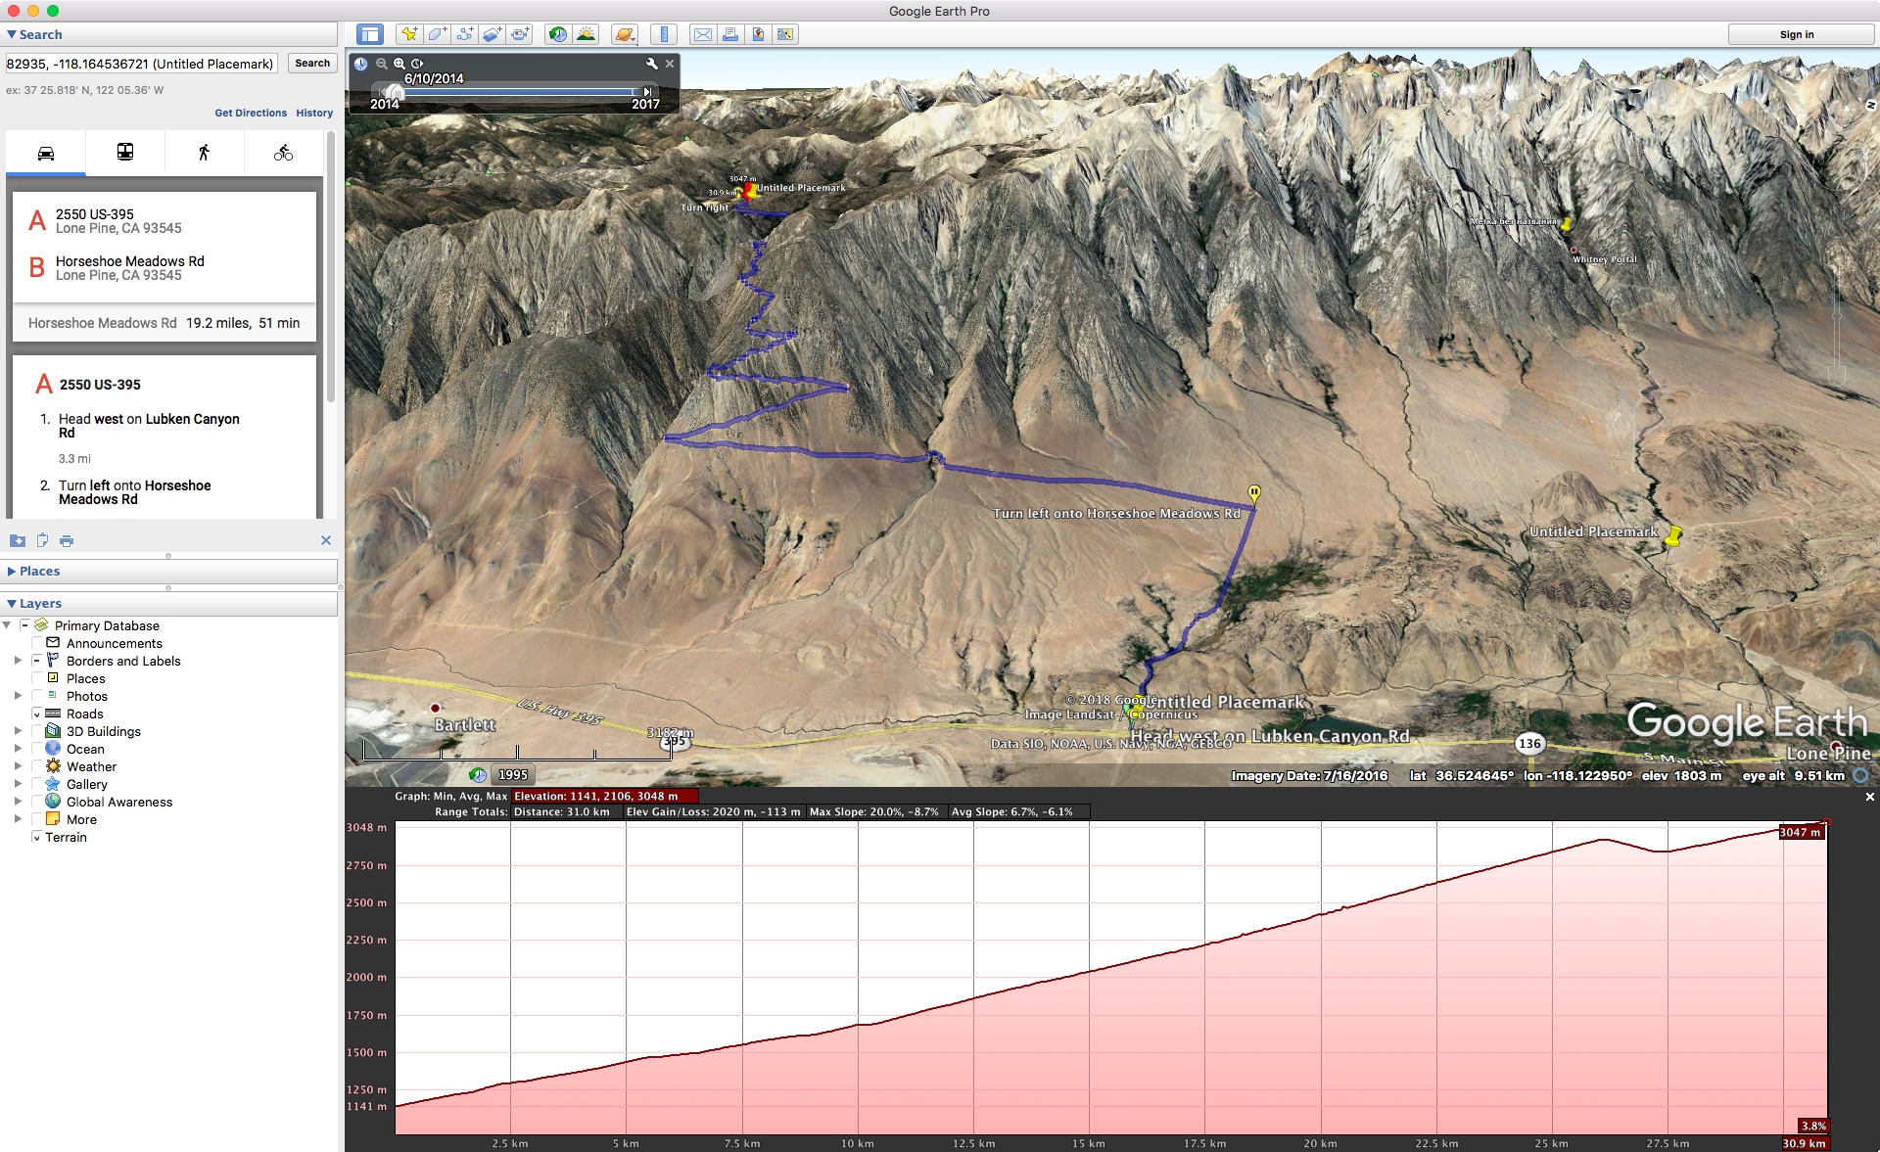
Task: Click the time slider thumb at 2014
Action: click(394, 92)
